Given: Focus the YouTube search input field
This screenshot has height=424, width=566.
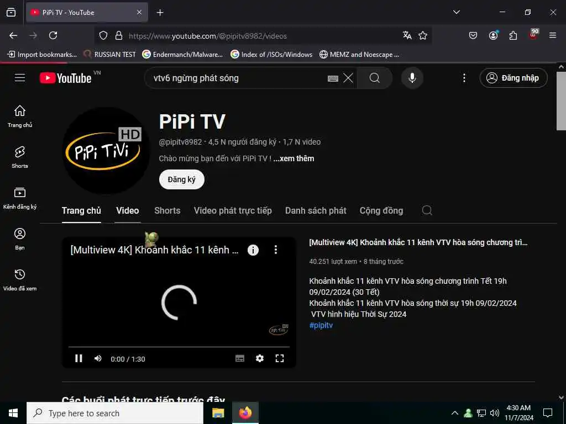Looking at the screenshot, I should tap(238, 78).
